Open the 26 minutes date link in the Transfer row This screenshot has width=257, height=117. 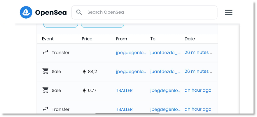click(198, 52)
